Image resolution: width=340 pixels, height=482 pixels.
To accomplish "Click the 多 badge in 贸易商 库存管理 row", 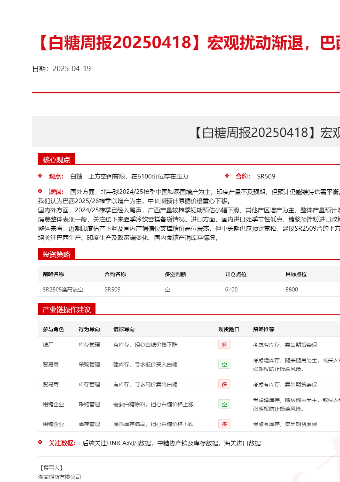I will 224,384.
